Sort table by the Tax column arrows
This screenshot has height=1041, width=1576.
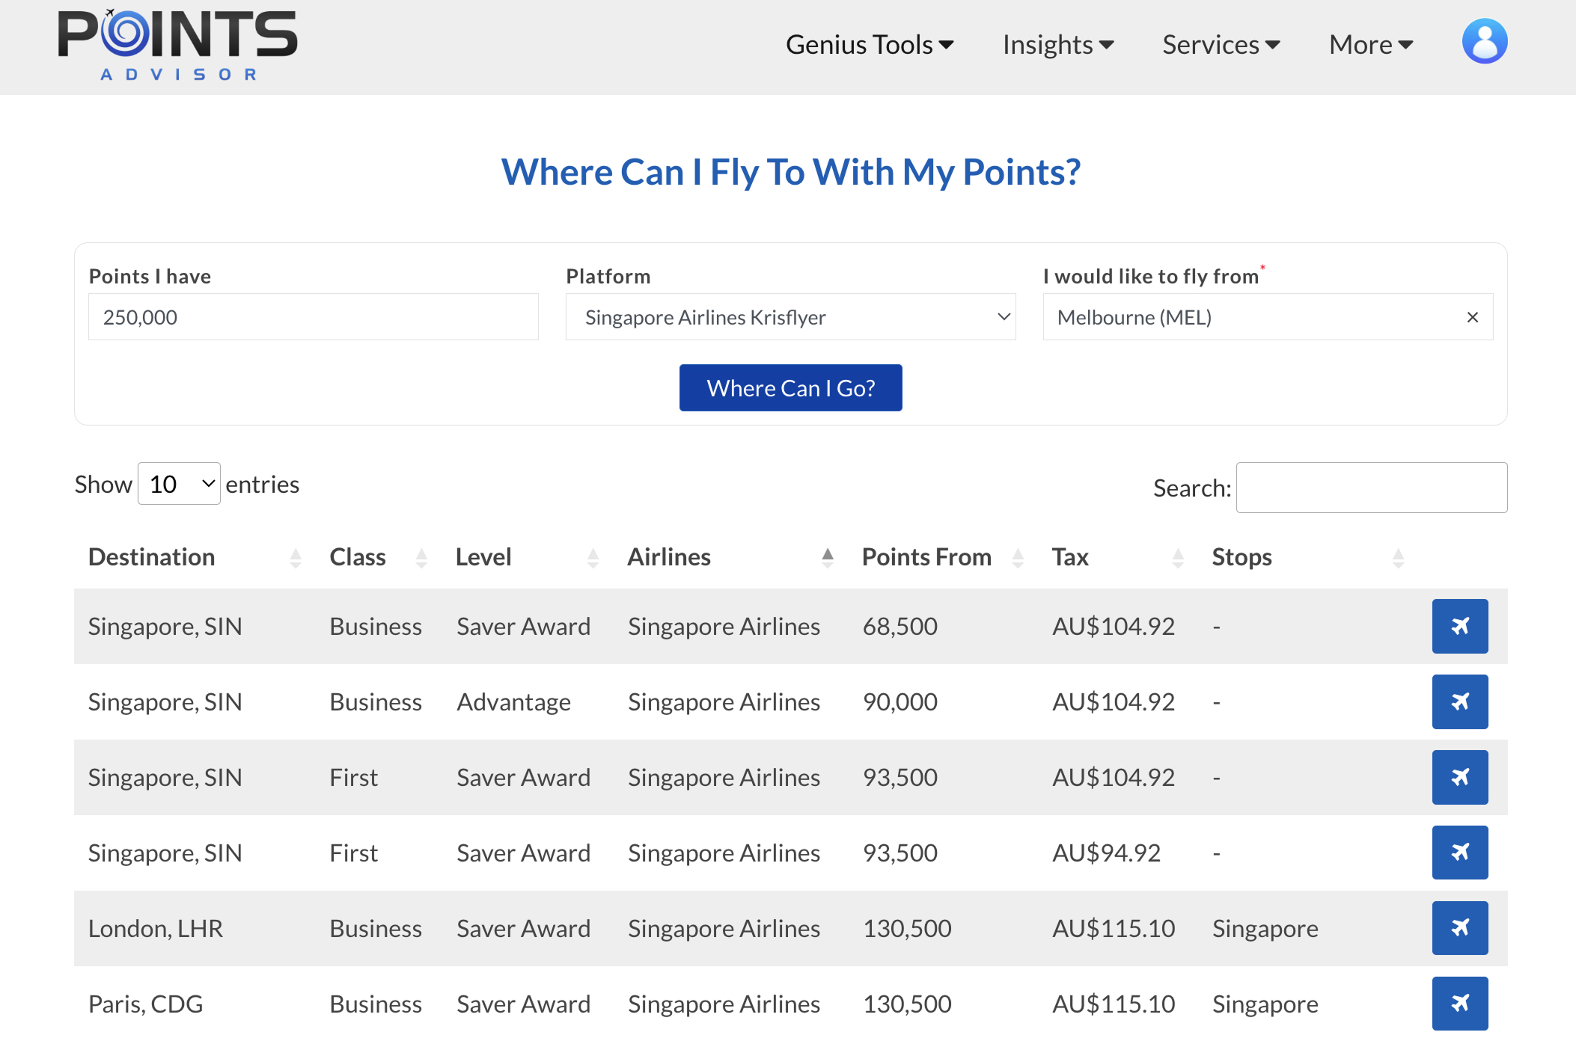tap(1178, 558)
